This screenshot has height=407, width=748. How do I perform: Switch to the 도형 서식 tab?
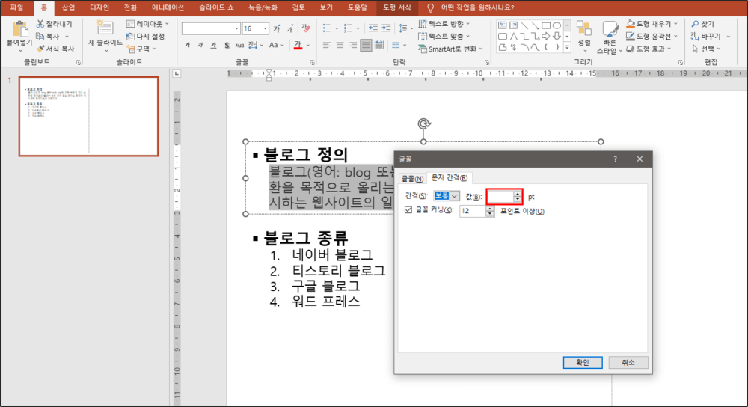tap(396, 7)
